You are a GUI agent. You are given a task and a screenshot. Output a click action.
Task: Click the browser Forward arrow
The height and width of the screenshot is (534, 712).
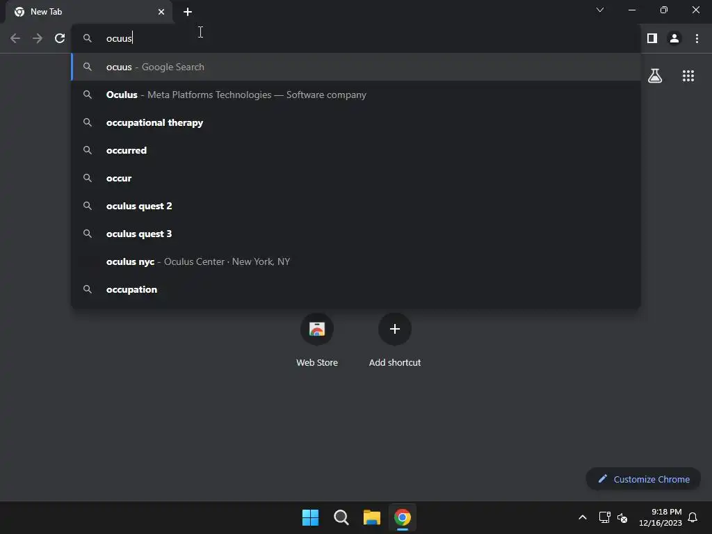pos(38,39)
